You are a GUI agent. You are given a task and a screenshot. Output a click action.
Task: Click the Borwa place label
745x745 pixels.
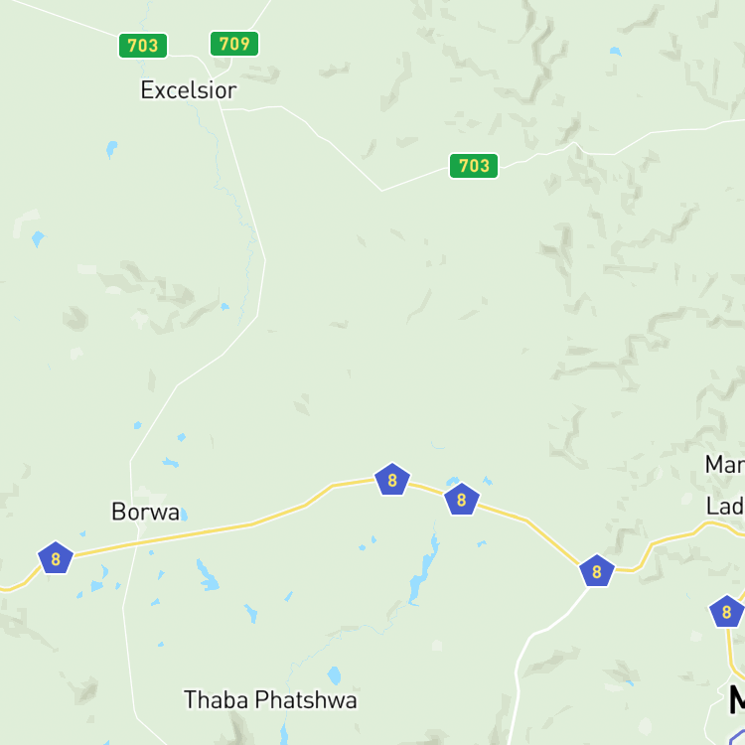point(145,512)
